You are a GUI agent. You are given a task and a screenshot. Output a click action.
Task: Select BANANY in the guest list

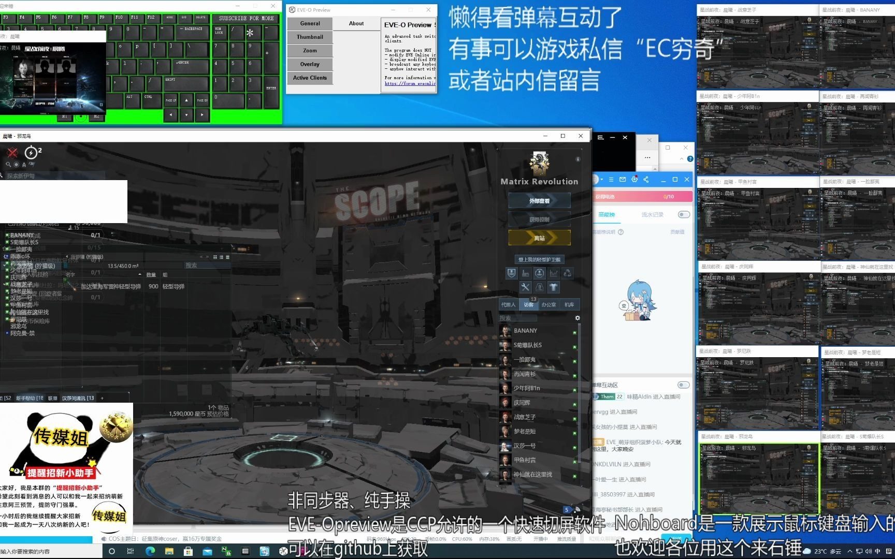[538, 331]
